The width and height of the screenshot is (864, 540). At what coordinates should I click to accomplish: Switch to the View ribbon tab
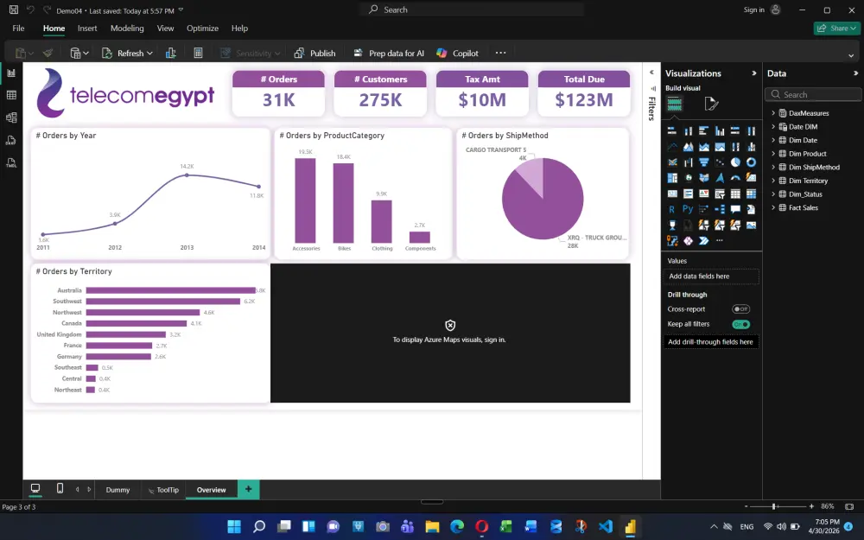point(165,29)
